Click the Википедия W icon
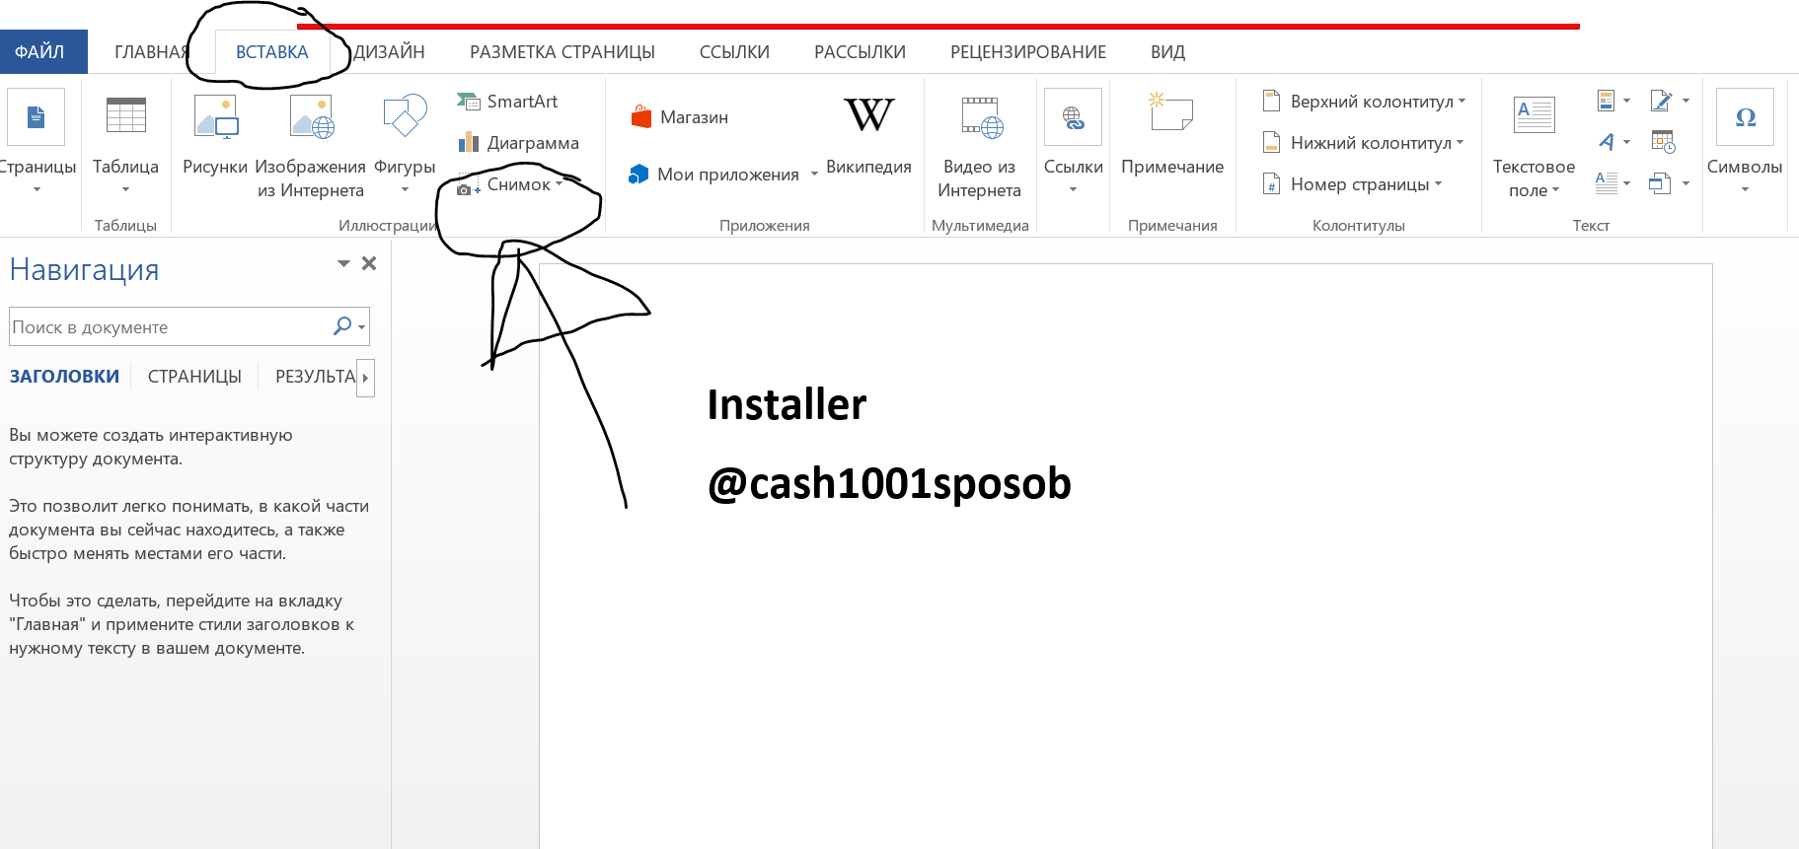Screen dimensions: 1799x849 pos(868,115)
